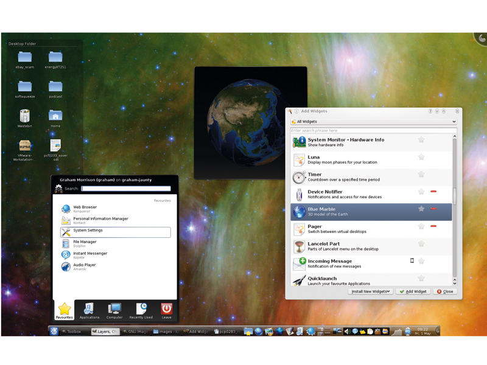487x365 pixels.
Task: Toggle the favourite star for Luna widget
Action: coord(421,157)
